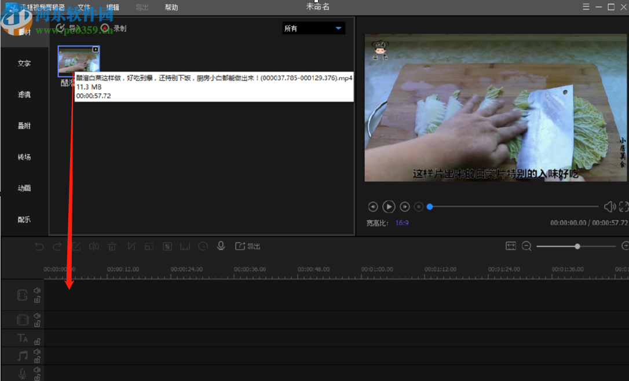Screen dimensions: 629x381
Task: Select the split clip tool icon
Action: pyautogui.click(x=94, y=246)
